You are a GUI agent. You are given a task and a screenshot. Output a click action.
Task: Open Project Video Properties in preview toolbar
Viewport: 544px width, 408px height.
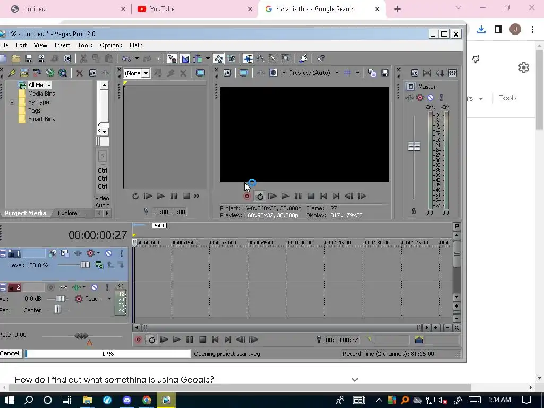(227, 73)
